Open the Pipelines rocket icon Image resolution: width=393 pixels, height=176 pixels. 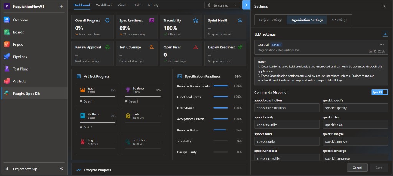coord(7,57)
